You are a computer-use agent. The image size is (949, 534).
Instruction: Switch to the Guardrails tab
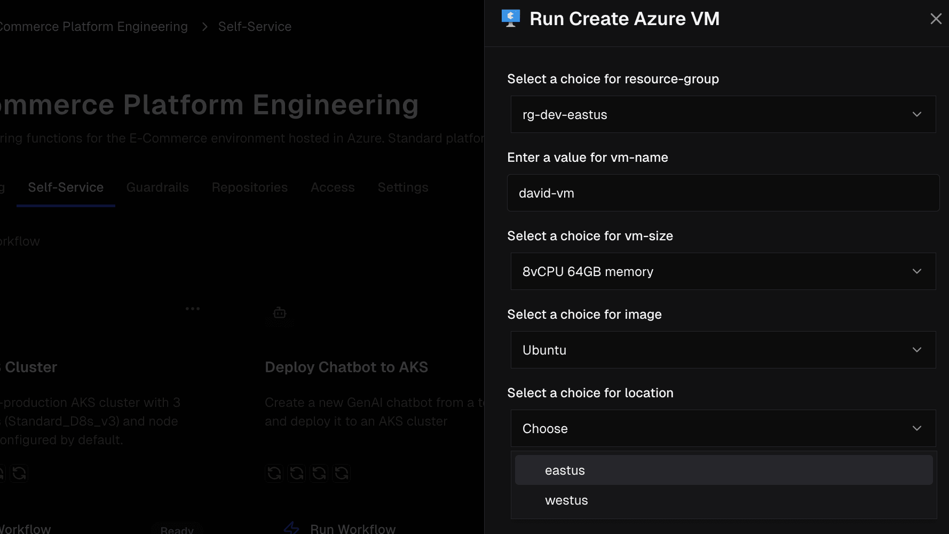(157, 187)
